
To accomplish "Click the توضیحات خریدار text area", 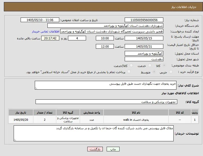I will tap(94, 133).
